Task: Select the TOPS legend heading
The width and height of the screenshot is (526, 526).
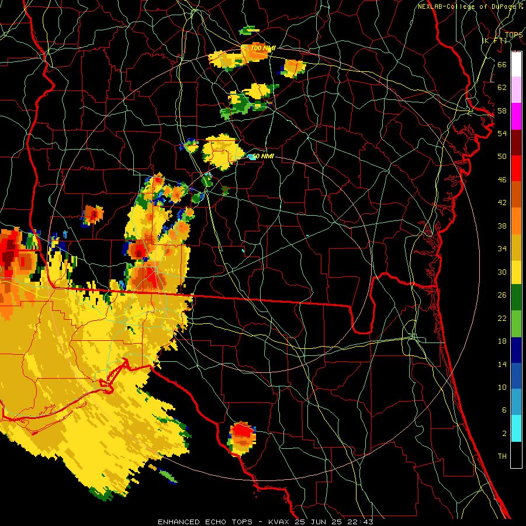Action: click(x=513, y=35)
